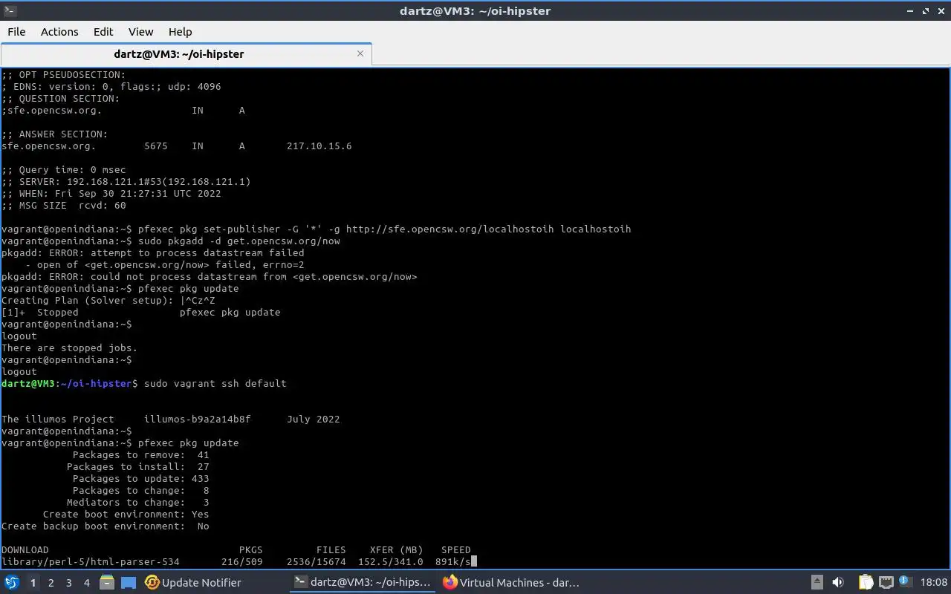Image resolution: width=951 pixels, height=594 pixels.
Task: Click the 'sudo pkgadd -d get.opencsw.org/now' command
Action: [238, 241]
